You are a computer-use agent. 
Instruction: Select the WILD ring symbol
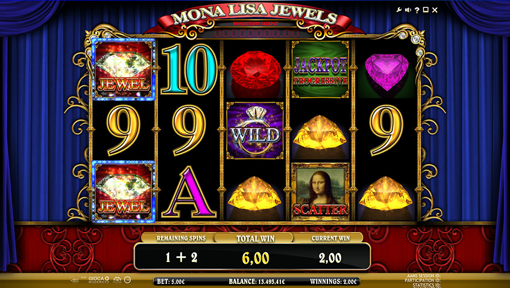(x=255, y=131)
